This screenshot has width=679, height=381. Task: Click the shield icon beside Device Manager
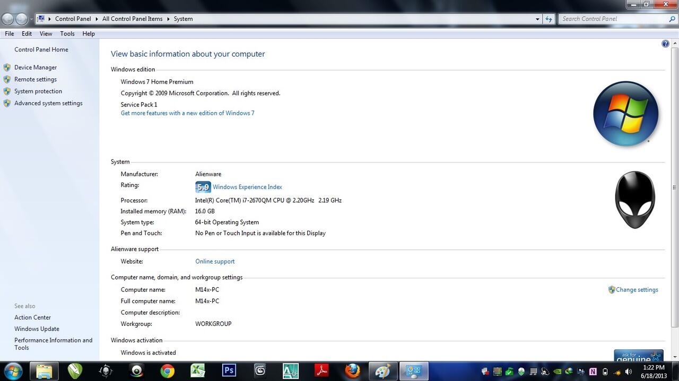7,68
